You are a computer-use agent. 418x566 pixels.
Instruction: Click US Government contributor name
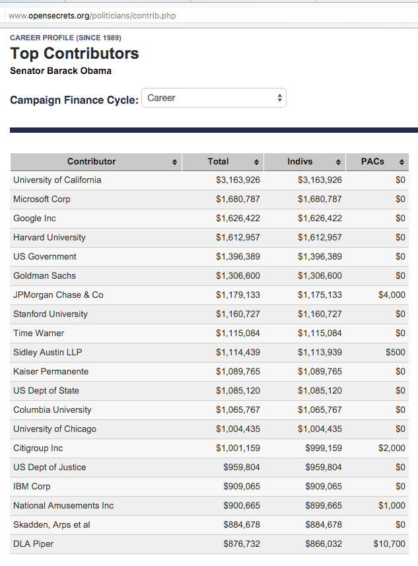[x=45, y=256]
